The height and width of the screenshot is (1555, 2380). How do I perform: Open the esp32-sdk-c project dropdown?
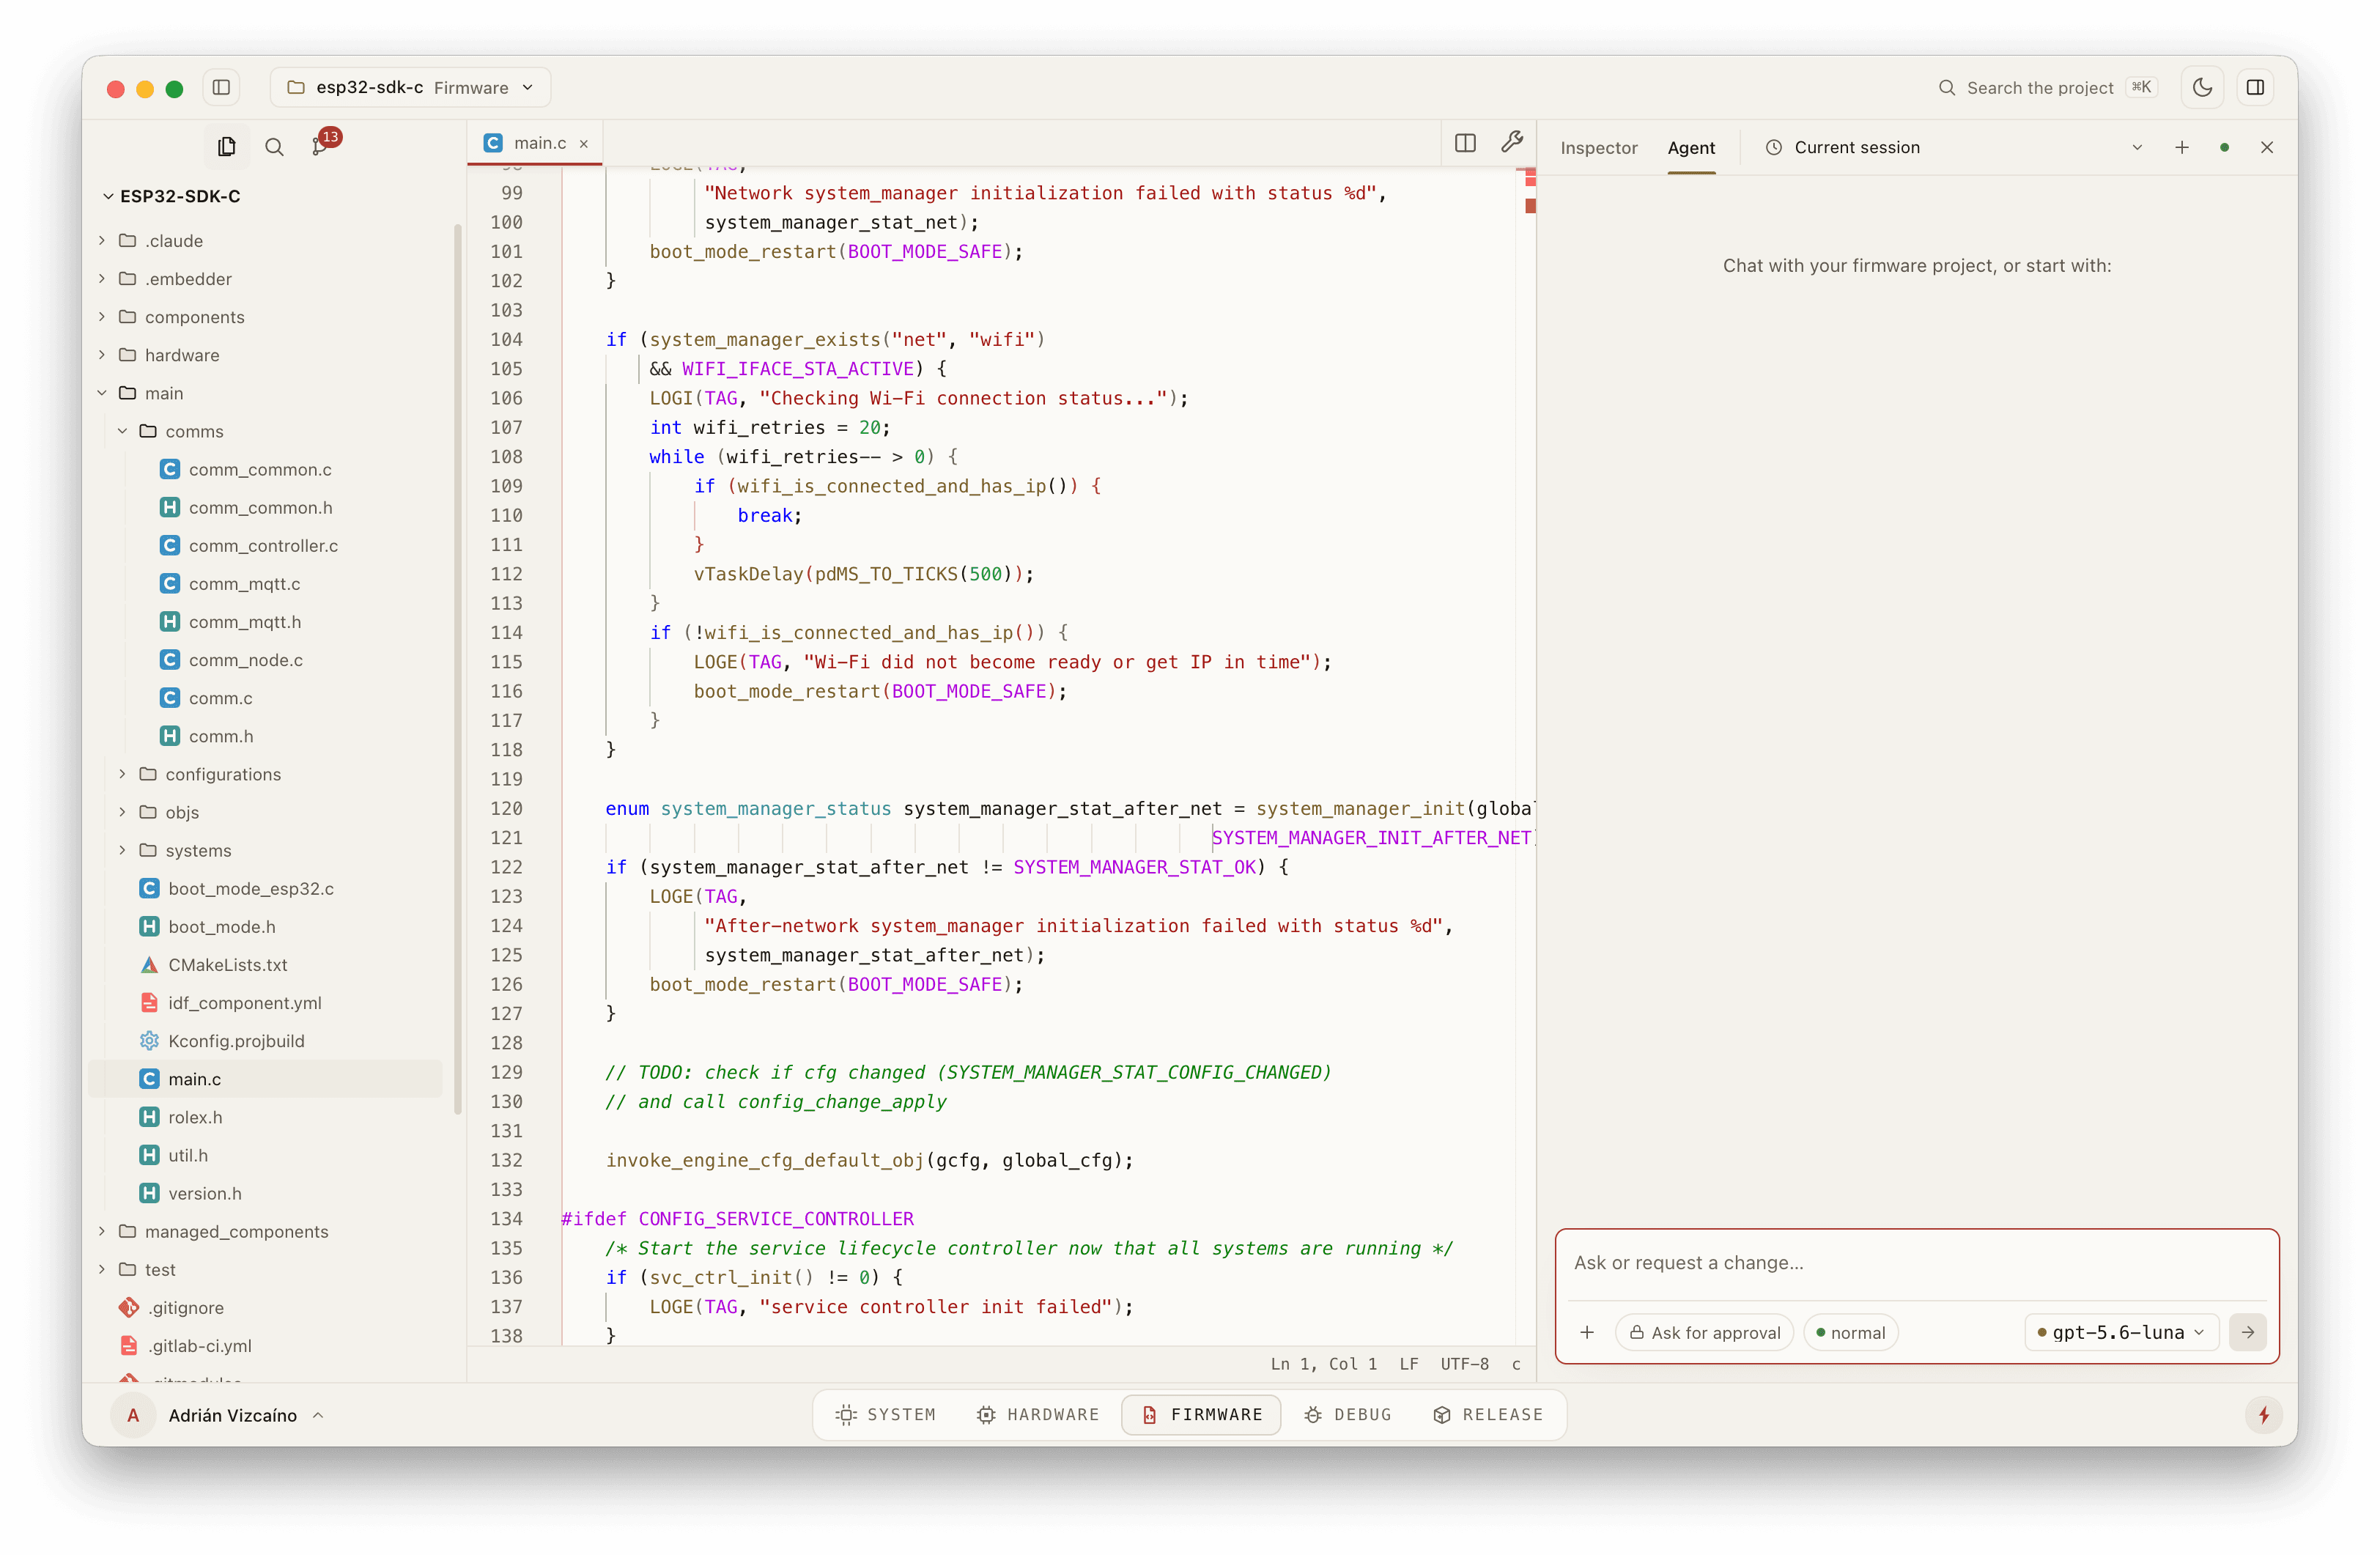410,88
